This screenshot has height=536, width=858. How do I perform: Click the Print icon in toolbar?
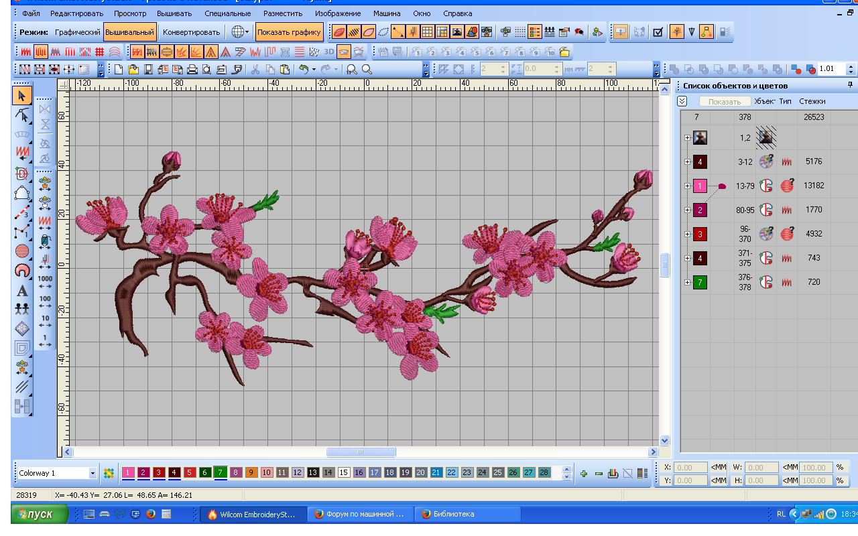(192, 69)
